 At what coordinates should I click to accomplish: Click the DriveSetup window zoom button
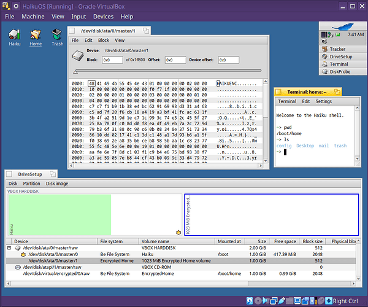point(53,174)
